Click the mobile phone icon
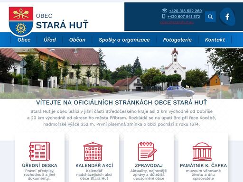Viewport: 243px width, 182px height. 164,16
